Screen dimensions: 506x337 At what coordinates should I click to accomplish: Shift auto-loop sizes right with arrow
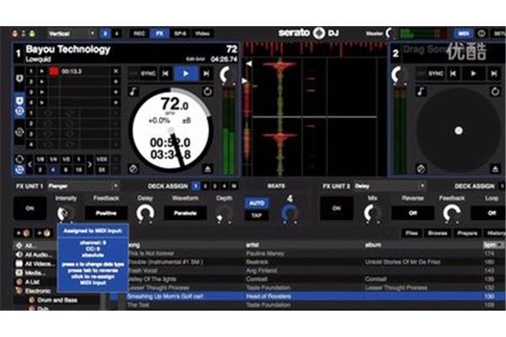coord(89,164)
